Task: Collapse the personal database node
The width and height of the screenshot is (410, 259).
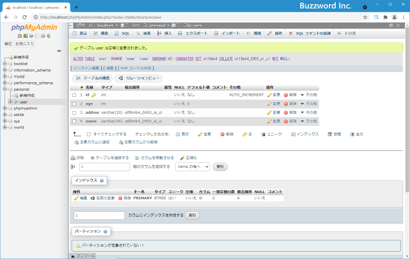Action: (x=5, y=89)
